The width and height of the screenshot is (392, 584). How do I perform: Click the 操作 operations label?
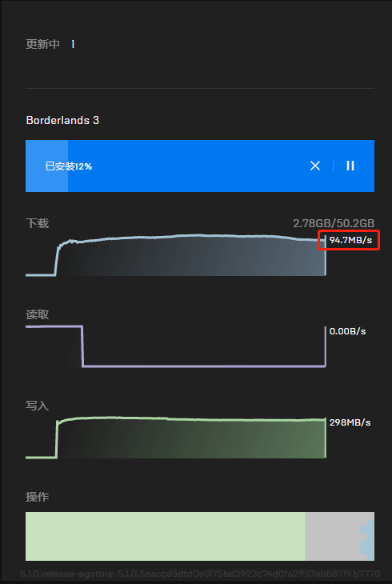coord(38,497)
